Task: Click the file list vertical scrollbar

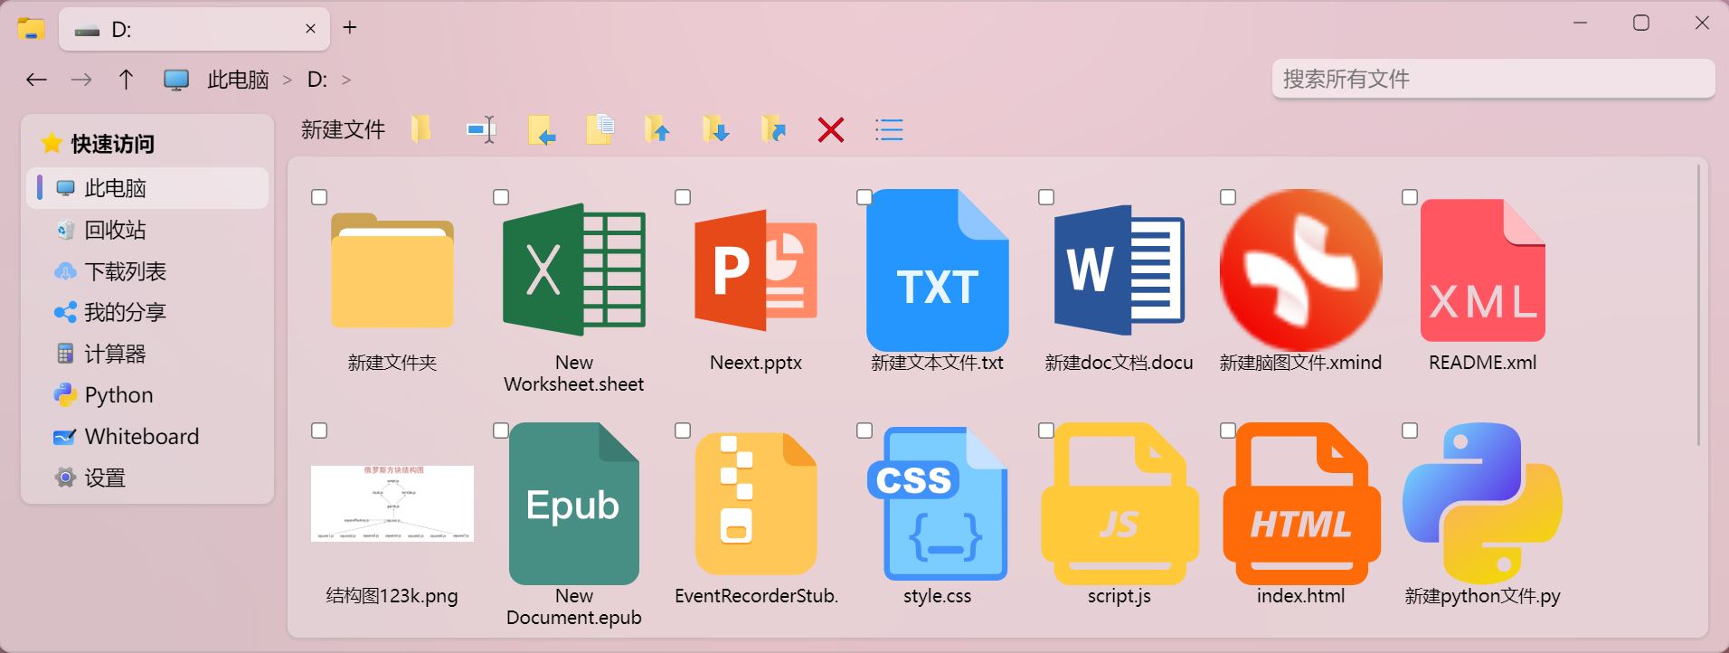Action: click(1699, 306)
